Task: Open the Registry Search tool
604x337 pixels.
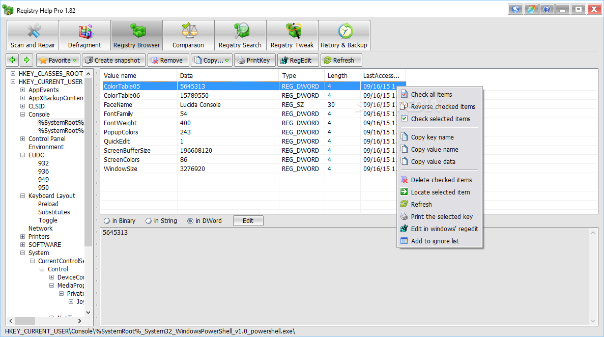Action: pos(240,36)
